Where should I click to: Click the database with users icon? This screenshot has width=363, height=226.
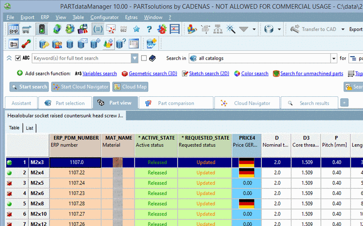tap(57, 44)
